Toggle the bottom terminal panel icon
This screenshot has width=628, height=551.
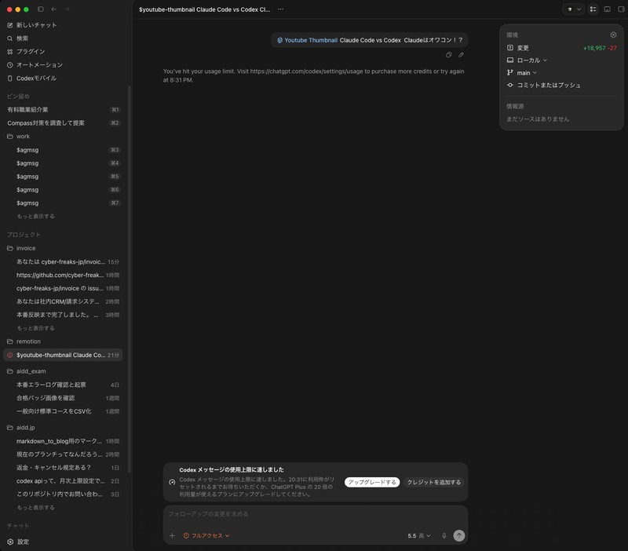(x=607, y=9)
